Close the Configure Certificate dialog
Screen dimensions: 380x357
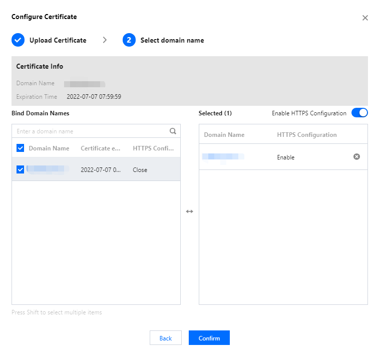(365, 18)
